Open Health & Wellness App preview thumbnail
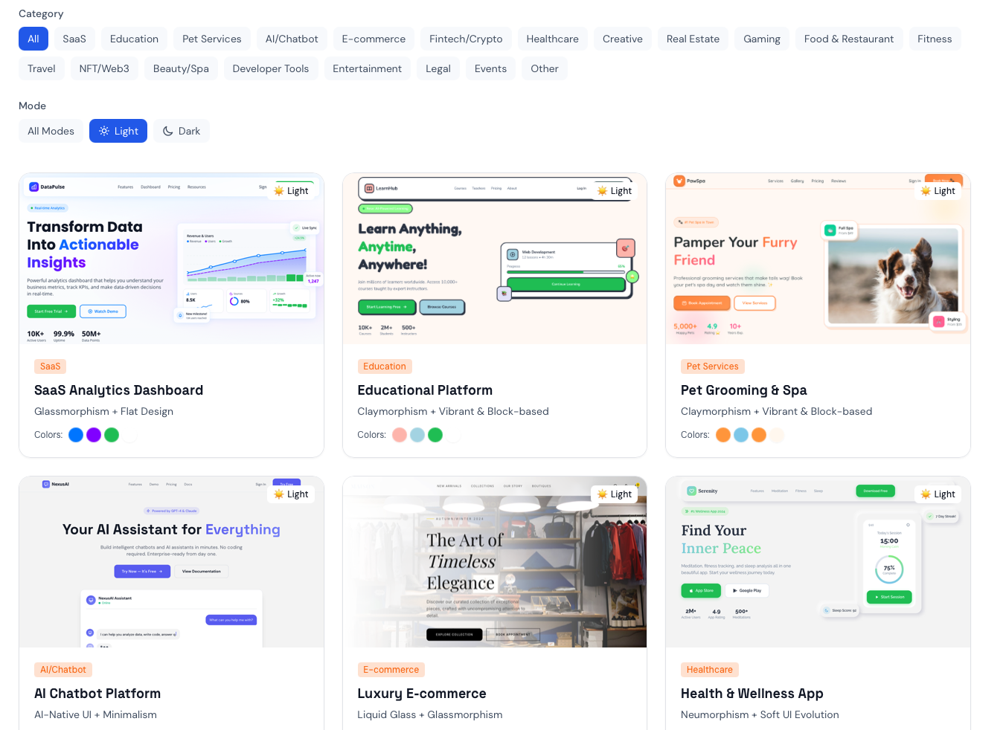The width and height of the screenshot is (1003, 730). click(818, 562)
